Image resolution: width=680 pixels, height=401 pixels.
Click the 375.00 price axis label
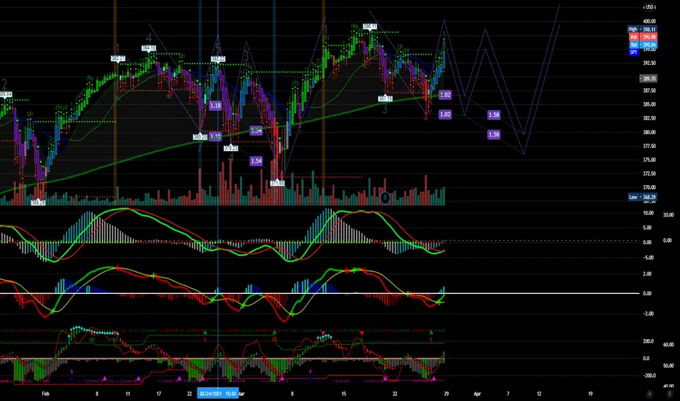649,160
